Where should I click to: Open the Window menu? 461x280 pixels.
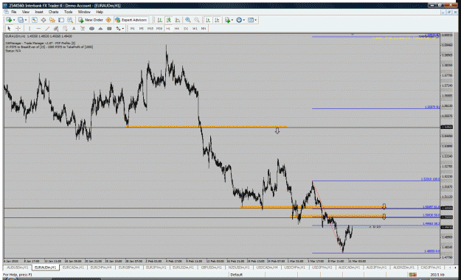[x=84, y=12]
